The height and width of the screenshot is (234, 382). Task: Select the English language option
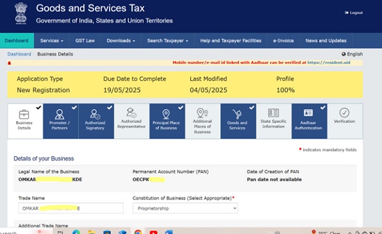click(x=355, y=54)
